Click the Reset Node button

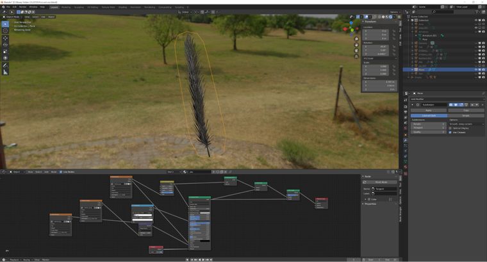(381, 182)
